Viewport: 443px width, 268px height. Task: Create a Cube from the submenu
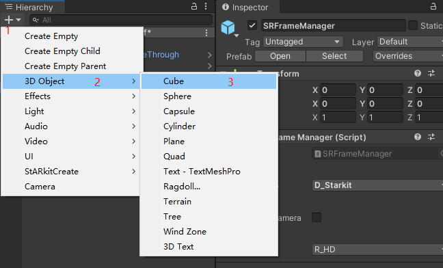pyautogui.click(x=209, y=81)
